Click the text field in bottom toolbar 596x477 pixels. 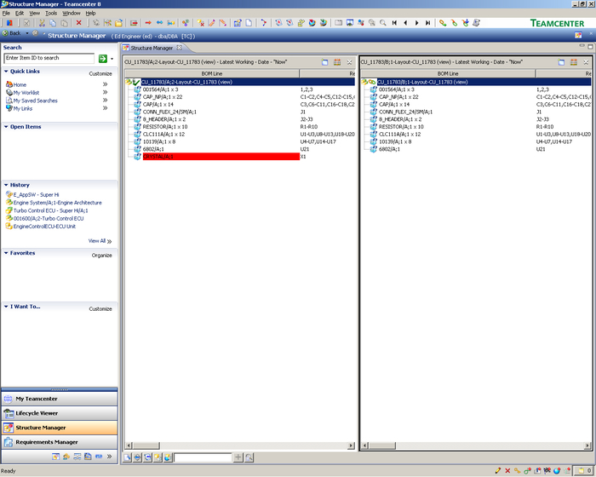203,457
